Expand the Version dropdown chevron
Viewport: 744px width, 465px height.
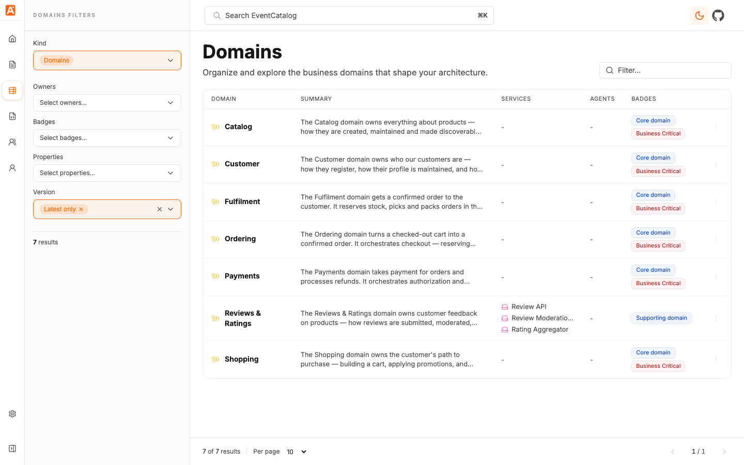coord(171,209)
